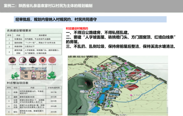Select the 方门圆窗顶 circular photo
Screen dimensions: 183x116
click(43, 60)
